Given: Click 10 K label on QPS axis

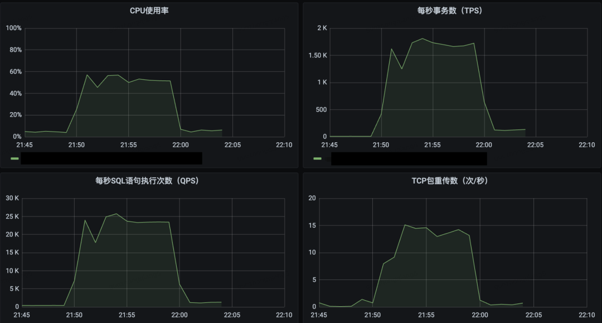Looking at the screenshot, I should (12, 271).
